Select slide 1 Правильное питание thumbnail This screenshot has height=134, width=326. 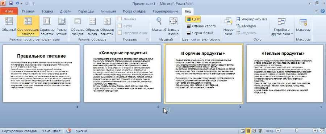click(x=41, y=74)
